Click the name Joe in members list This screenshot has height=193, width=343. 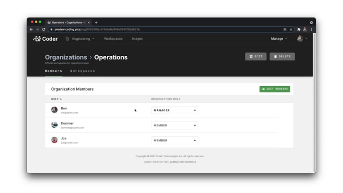pos(64,138)
